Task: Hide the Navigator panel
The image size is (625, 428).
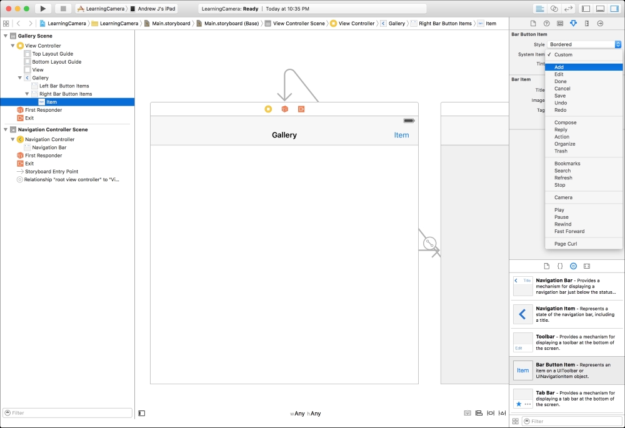Action: point(586,7)
